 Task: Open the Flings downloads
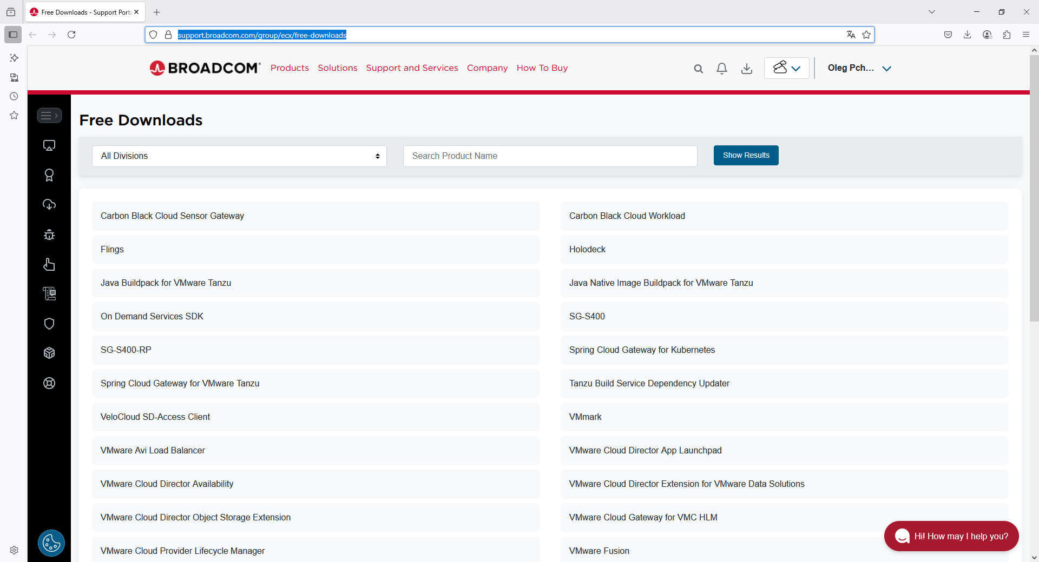(315, 250)
